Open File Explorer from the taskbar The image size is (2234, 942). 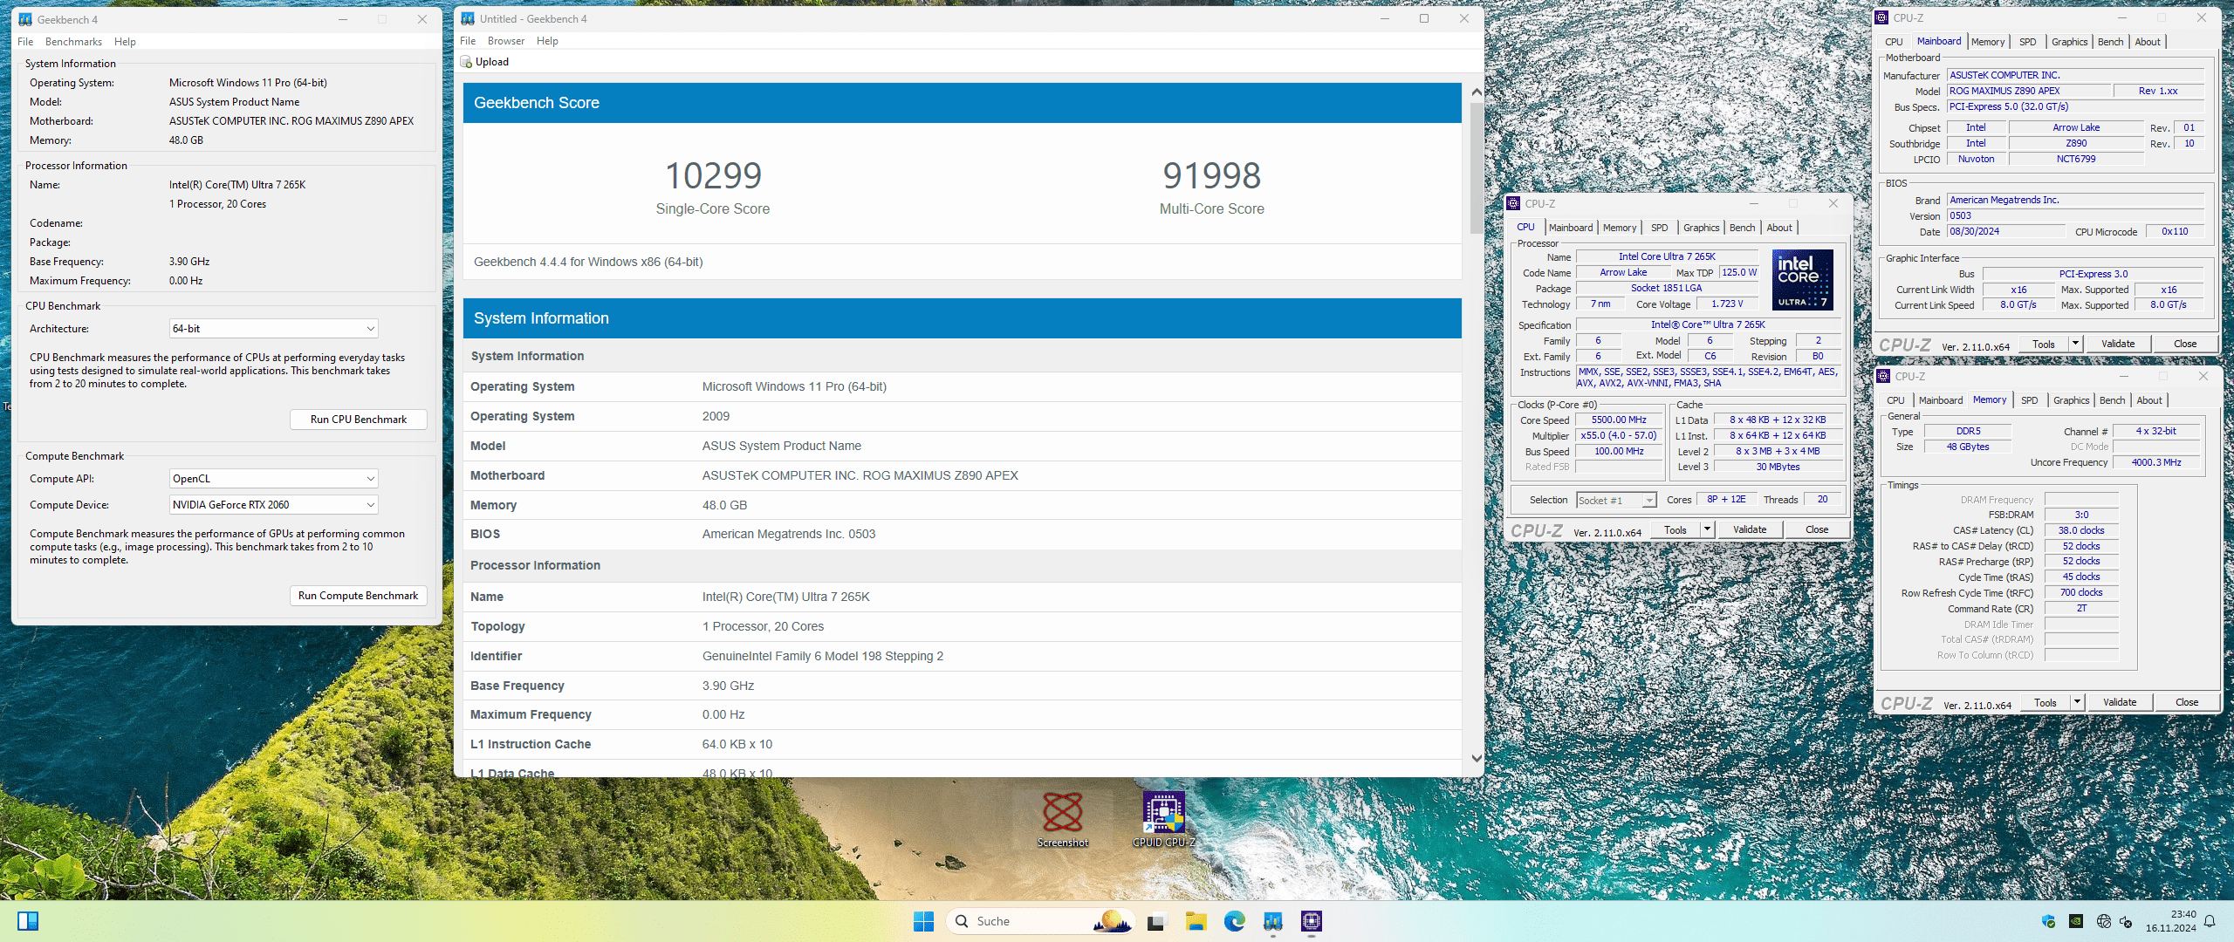point(1196,921)
